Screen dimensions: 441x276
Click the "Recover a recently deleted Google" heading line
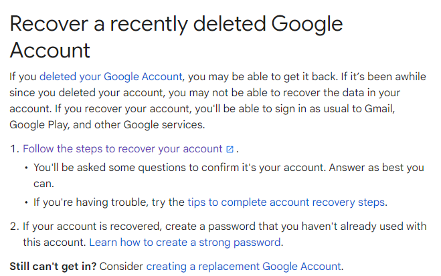pos(176,25)
